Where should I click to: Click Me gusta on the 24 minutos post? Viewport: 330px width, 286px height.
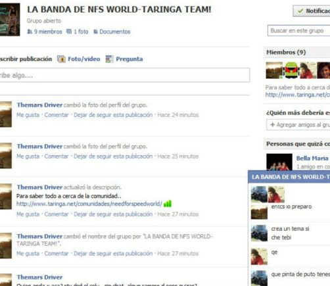28,115
